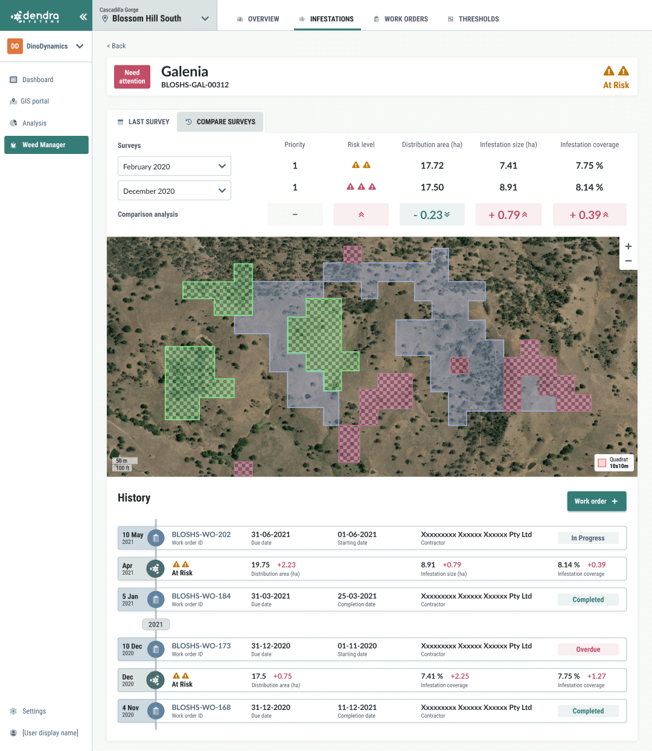This screenshot has height=751, width=652.
Task: Switch to the Thresholds tab
Action: pyautogui.click(x=473, y=19)
